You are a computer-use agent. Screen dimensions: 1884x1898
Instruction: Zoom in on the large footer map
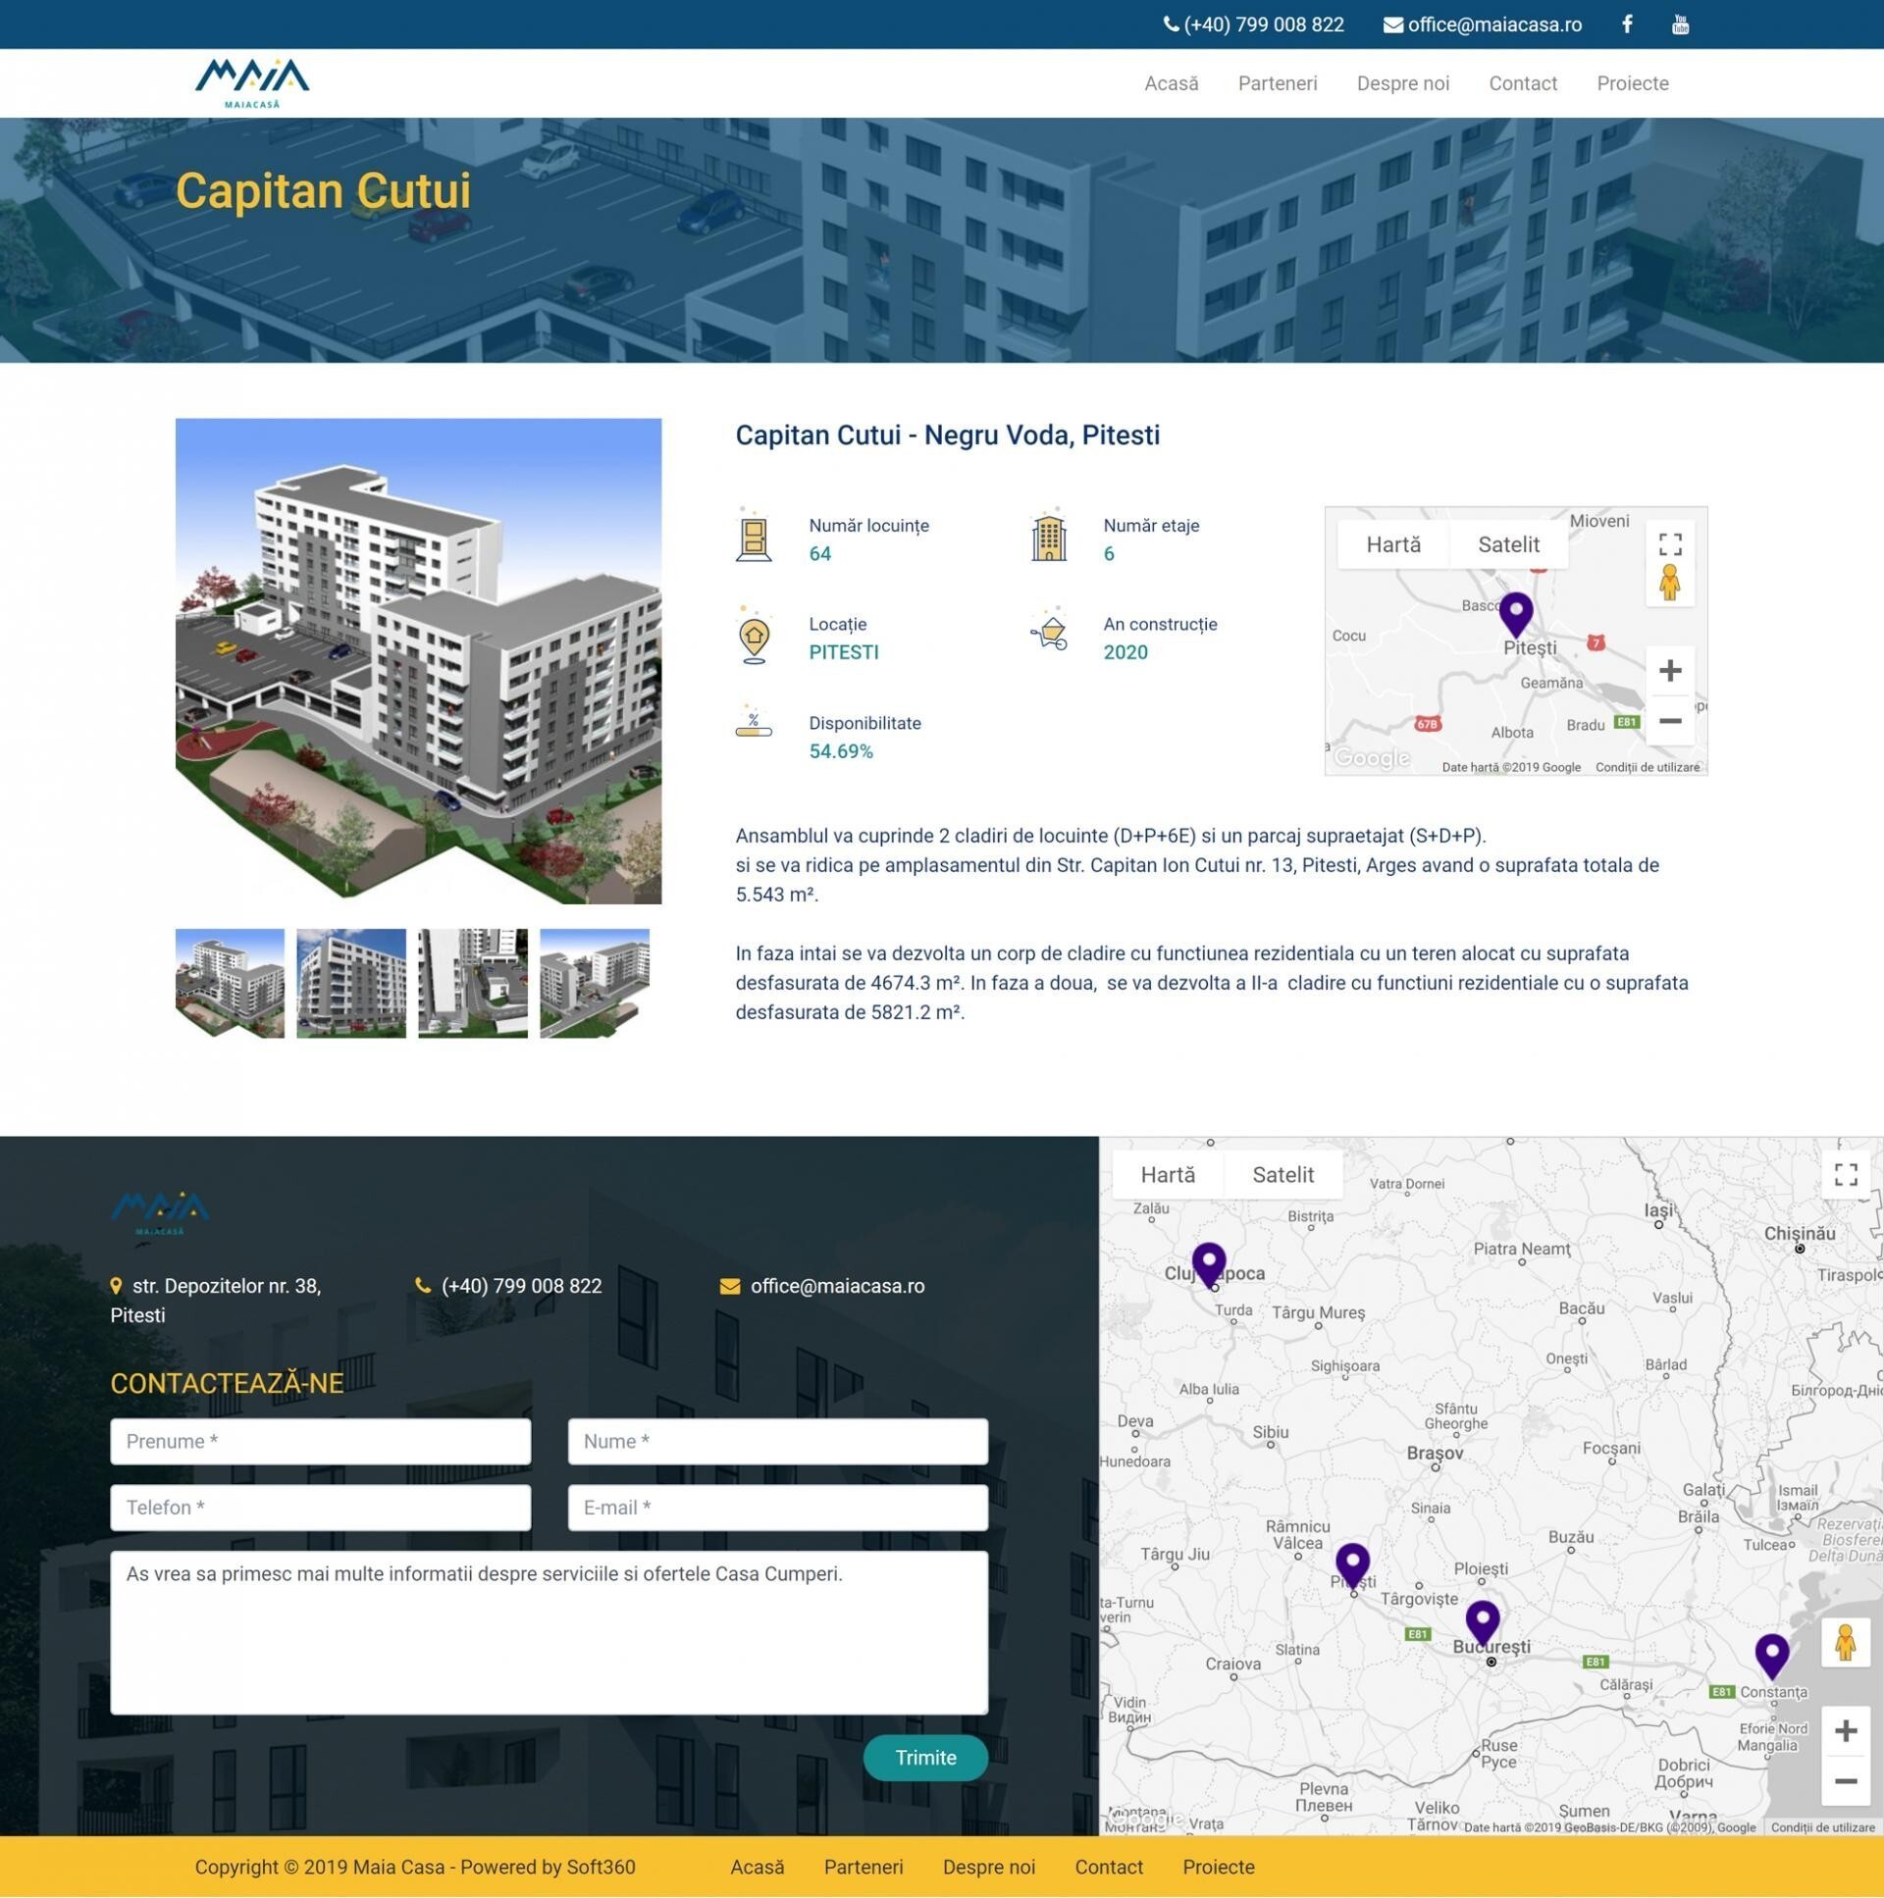[1845, 1731]
